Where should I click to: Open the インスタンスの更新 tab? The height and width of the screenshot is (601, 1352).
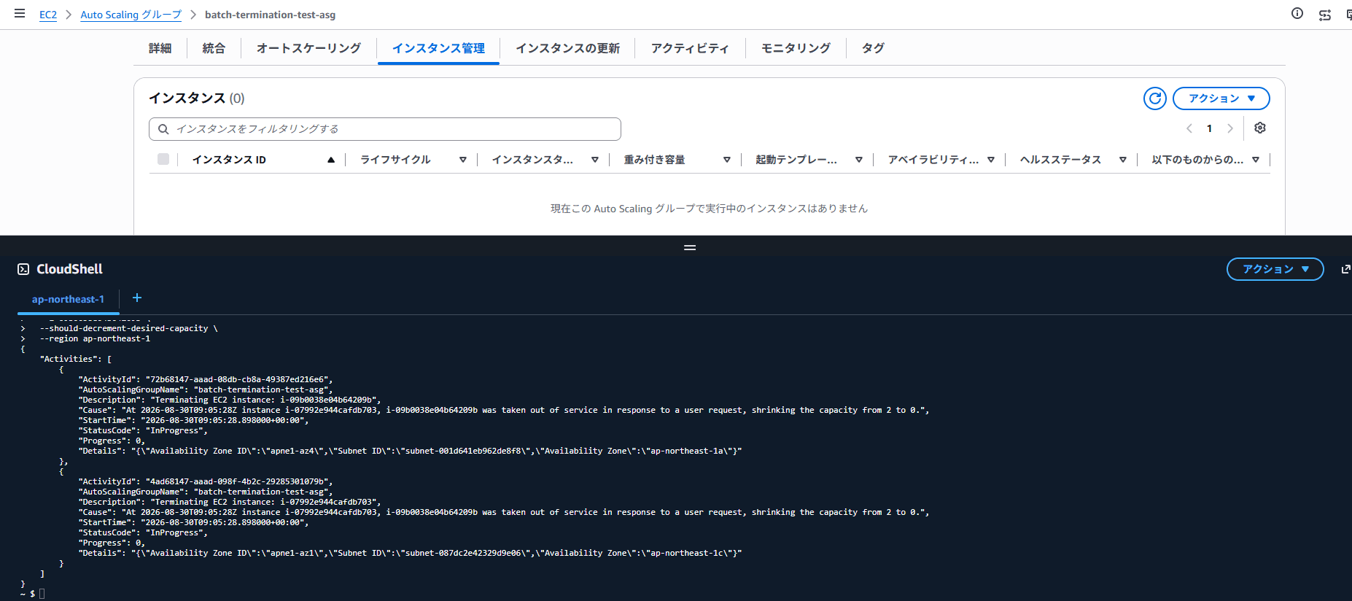(x=567, y=48)
